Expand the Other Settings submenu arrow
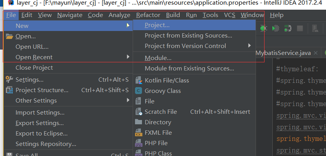 pos(128,101)
